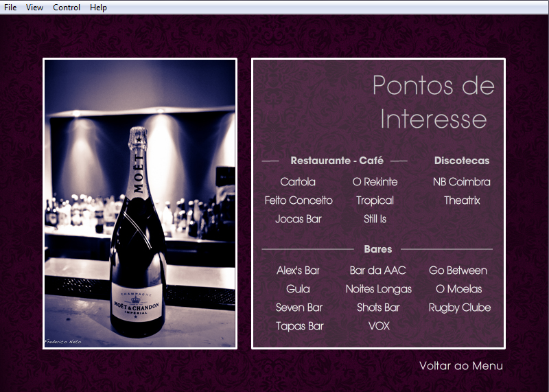Viewport: 549px width, 392px height.
Task: Open the View menu
Action: (34, 8)
